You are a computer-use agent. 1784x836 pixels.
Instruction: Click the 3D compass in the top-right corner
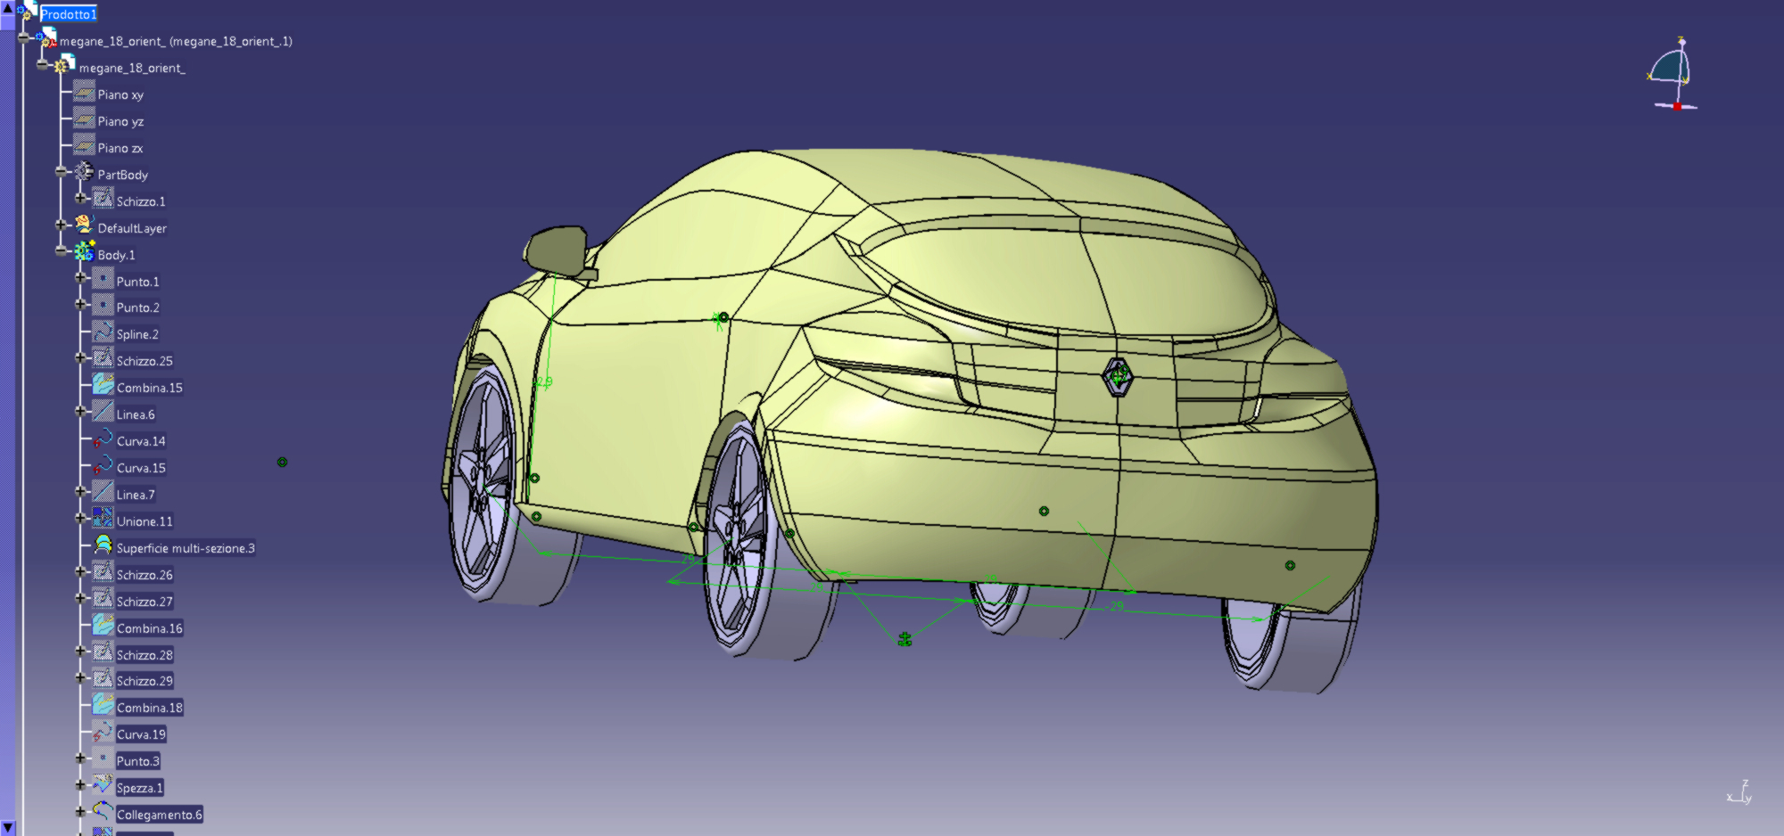pos(1672,74)
